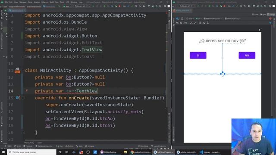Open the Pixel 4 API 27 device dropdown in left window
276x155 pixels.
[82, 6]
